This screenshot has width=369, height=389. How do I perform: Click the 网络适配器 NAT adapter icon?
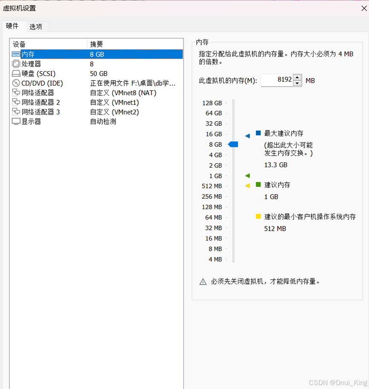point(16,93)
